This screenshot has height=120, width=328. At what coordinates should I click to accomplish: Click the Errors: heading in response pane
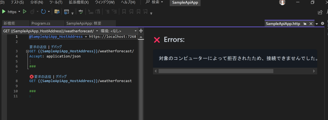(x=174, y=40)
